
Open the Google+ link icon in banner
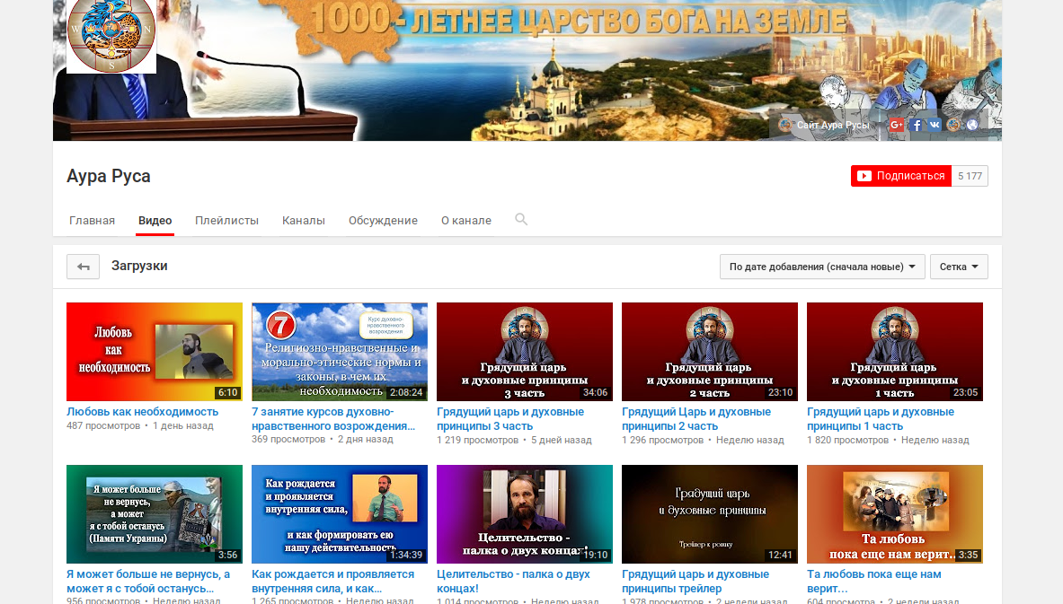click(896, 126)
